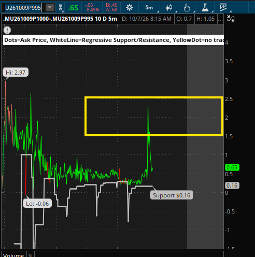Viewport: 255px width, 257px height.
Task: Click the ask price A: .68
Action: (x=111, y=10)
